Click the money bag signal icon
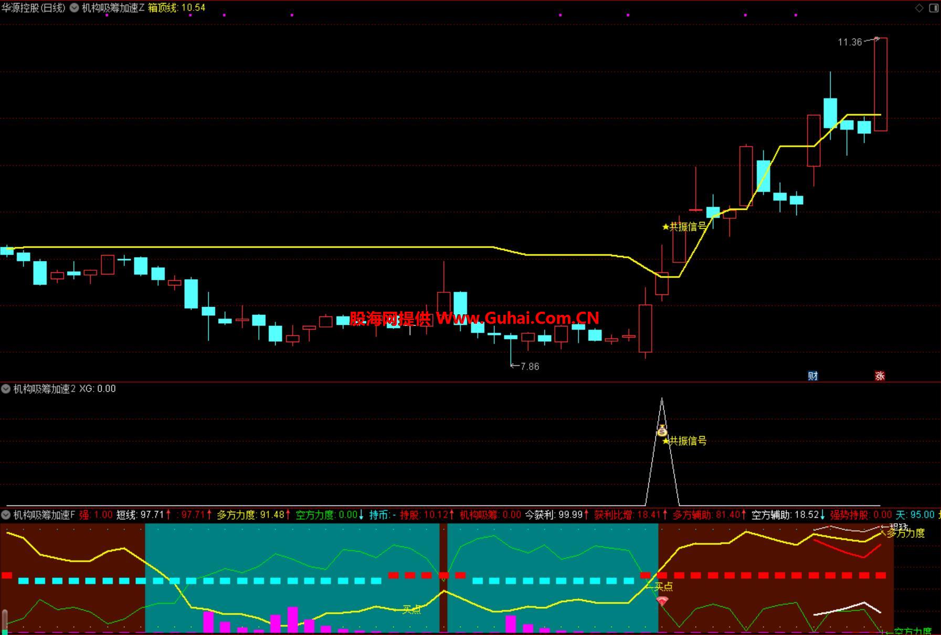 662,431
